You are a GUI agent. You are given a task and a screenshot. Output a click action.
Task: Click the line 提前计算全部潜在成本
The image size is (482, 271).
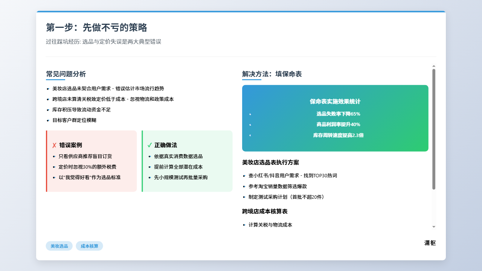(178, 167)
